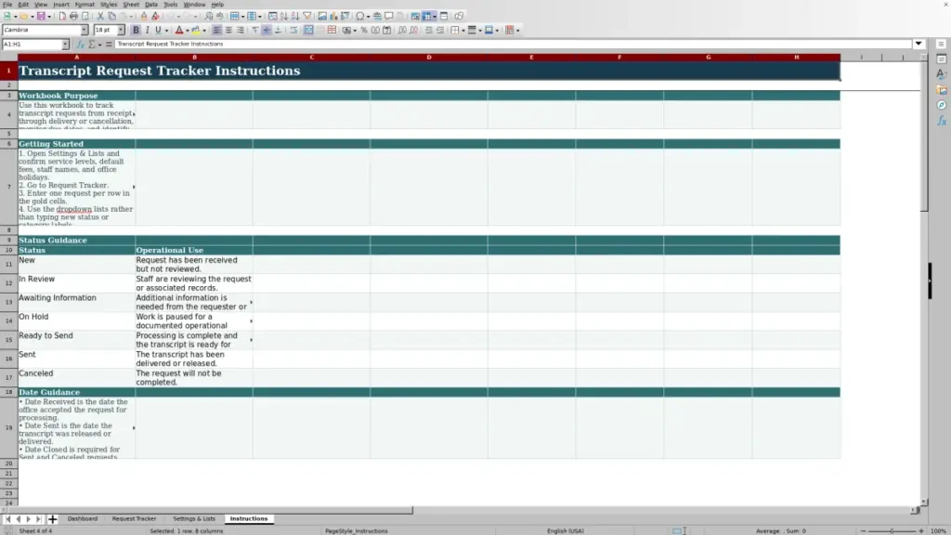951x535 pixels.
Task: Click the Zoom In plus button
Action: point(920,530)
